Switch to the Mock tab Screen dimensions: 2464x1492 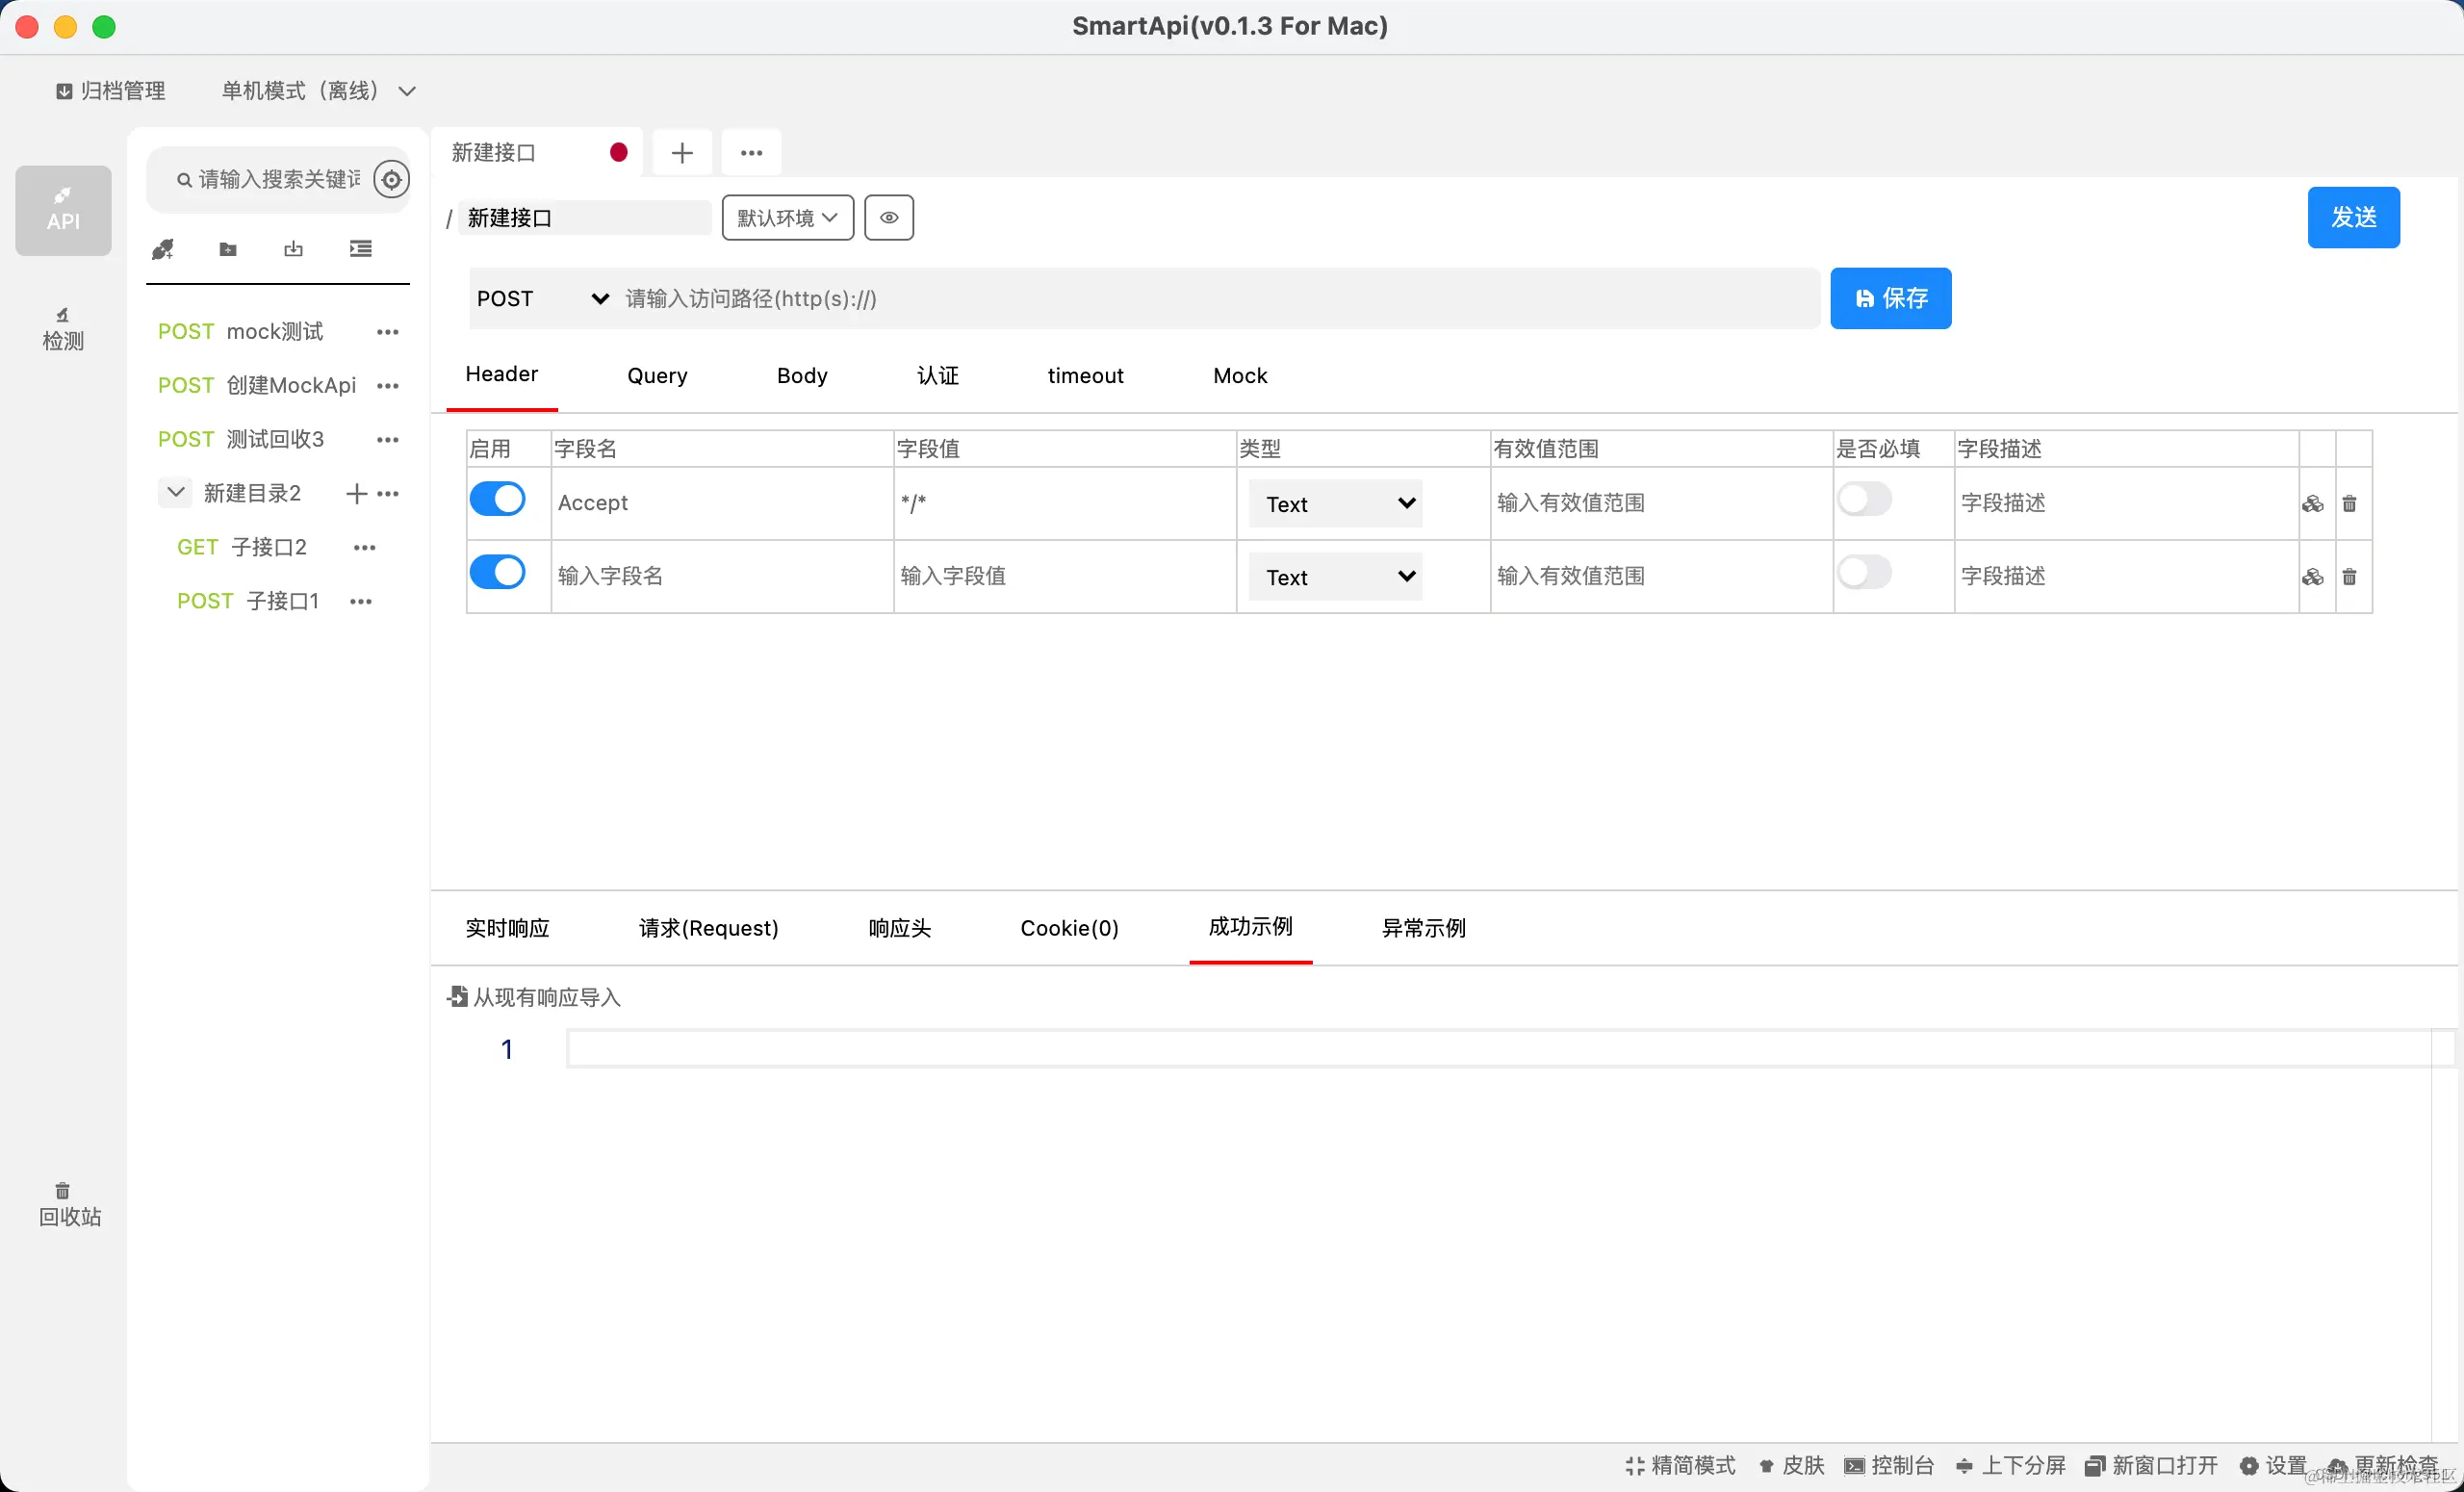tap(1239, 375)
